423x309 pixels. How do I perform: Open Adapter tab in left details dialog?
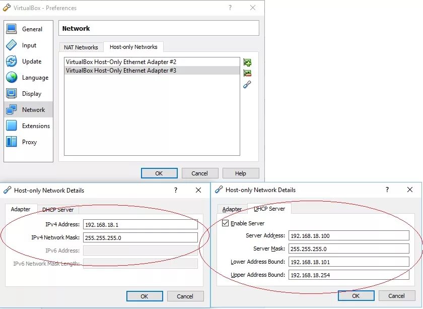(21, 209)
